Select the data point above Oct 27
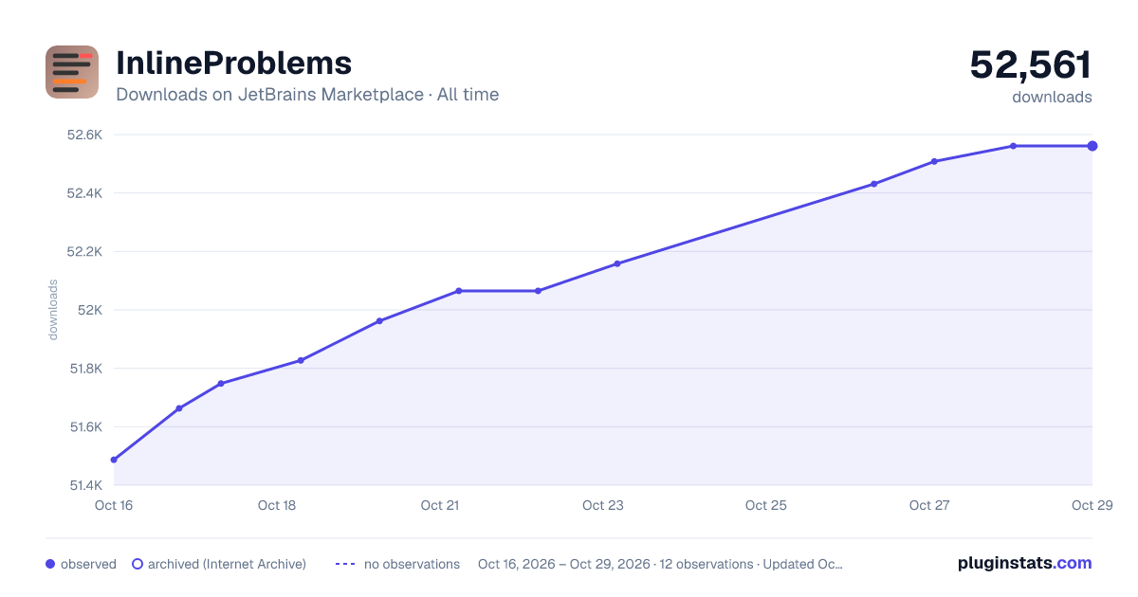The height and width of the screenshot is (597, 1138). 934,161
